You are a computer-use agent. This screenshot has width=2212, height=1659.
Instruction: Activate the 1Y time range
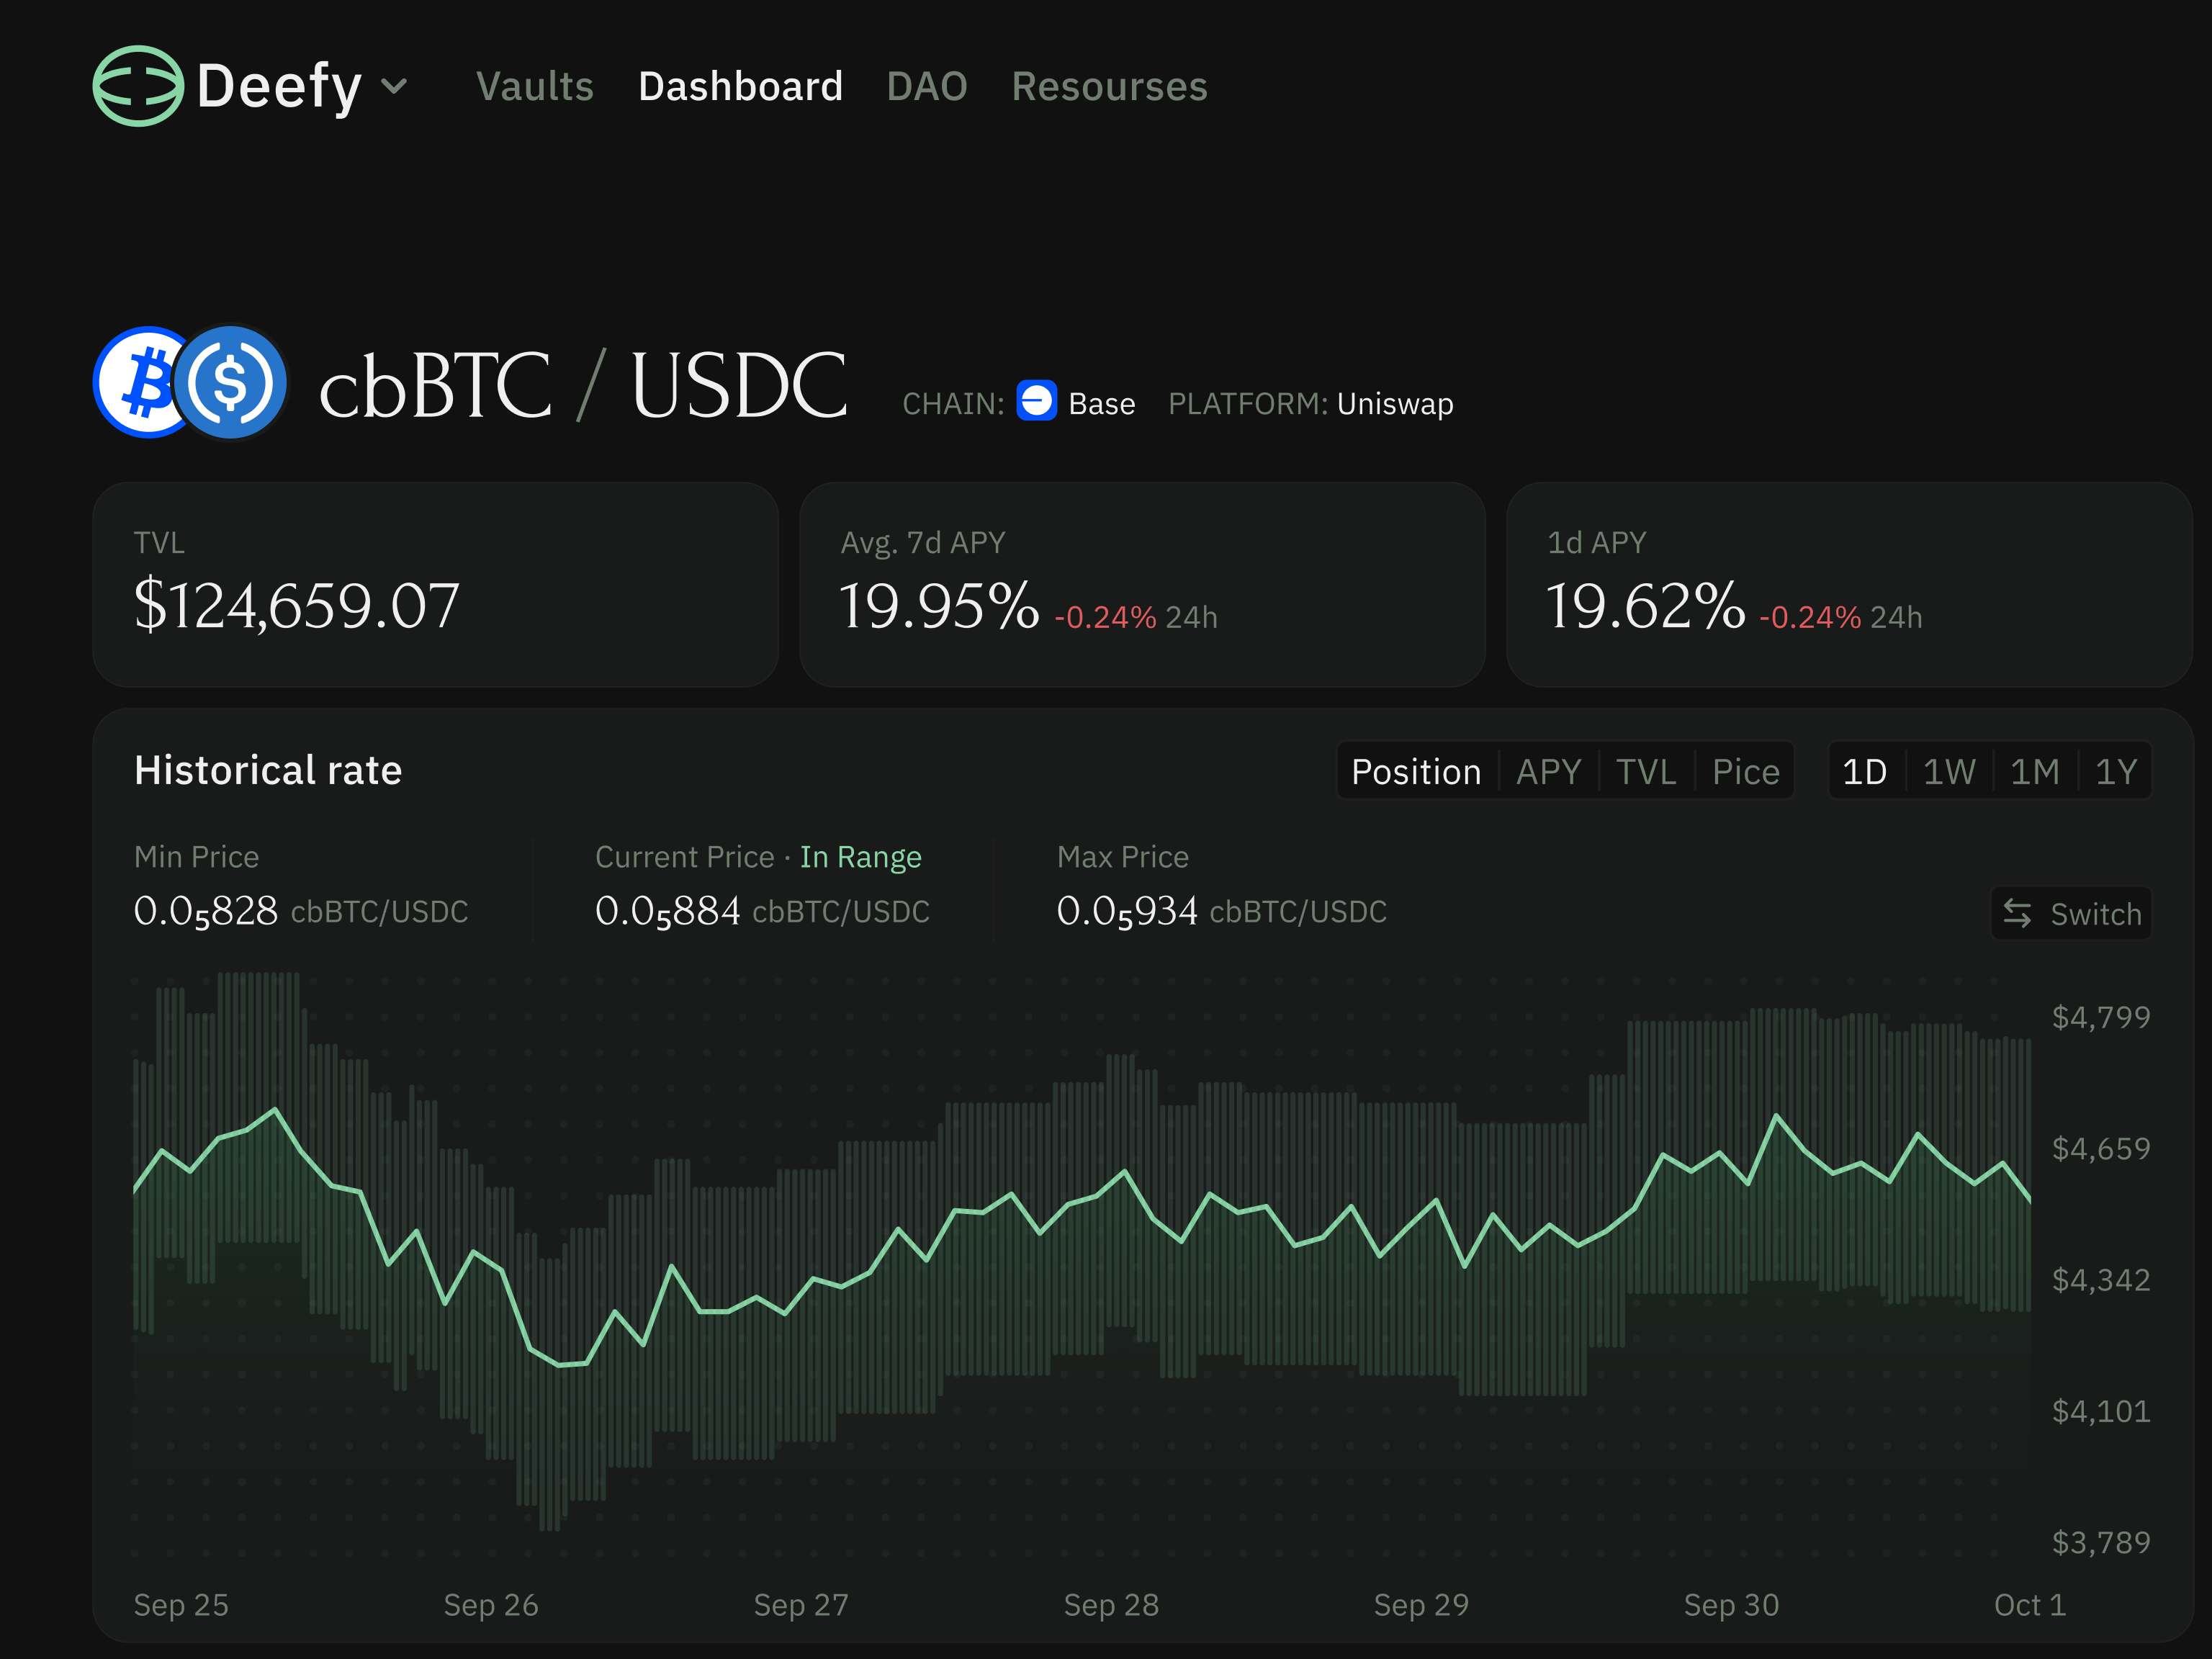point(2116,771)
